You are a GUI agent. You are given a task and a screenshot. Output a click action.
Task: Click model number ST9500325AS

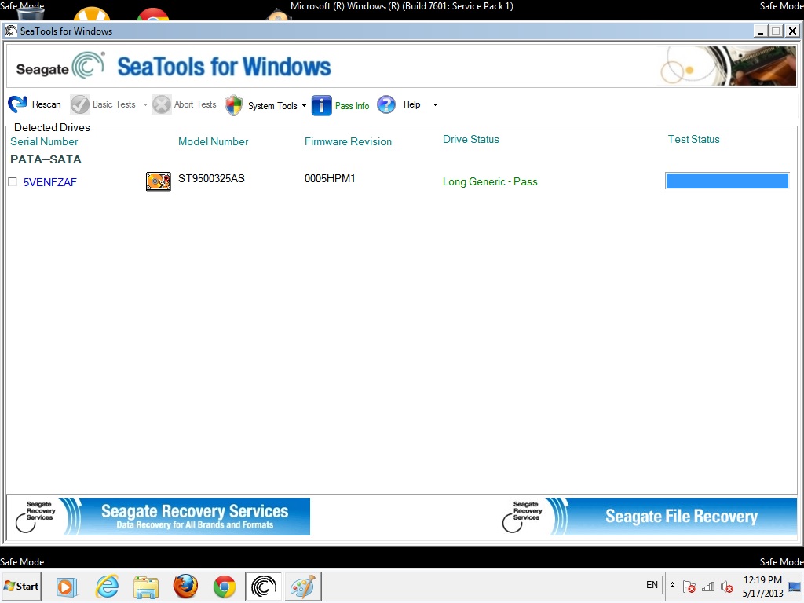tap(211, 178)
